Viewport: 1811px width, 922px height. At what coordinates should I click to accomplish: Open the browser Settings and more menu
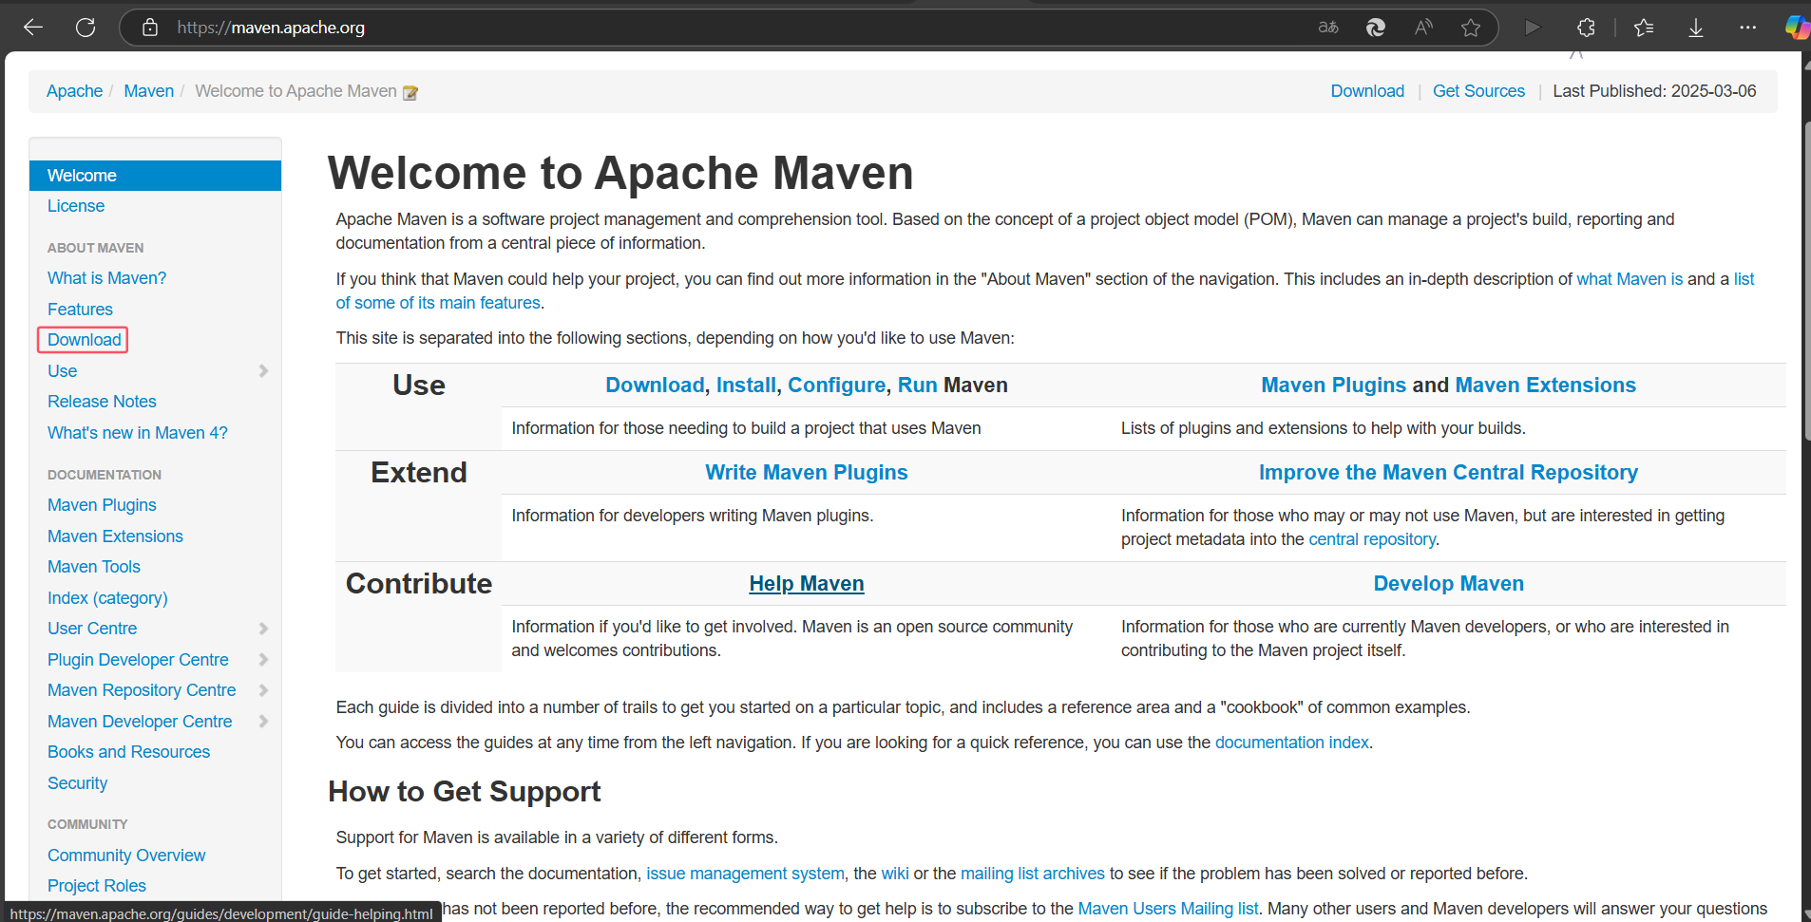[x=1747, y=28]
